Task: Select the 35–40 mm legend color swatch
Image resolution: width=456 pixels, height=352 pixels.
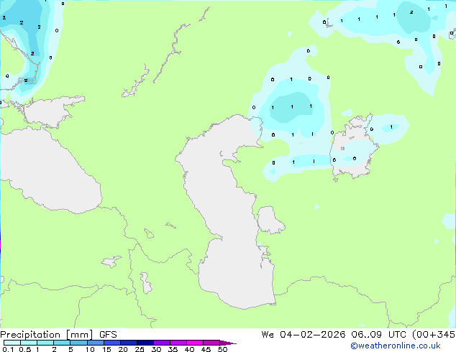Action: pyautogui.click(x=178, y=343)
